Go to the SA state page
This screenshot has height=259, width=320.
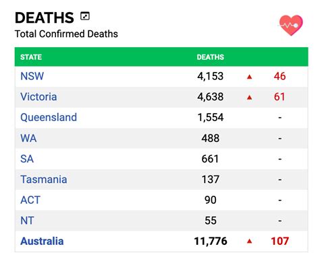[27, 159]
